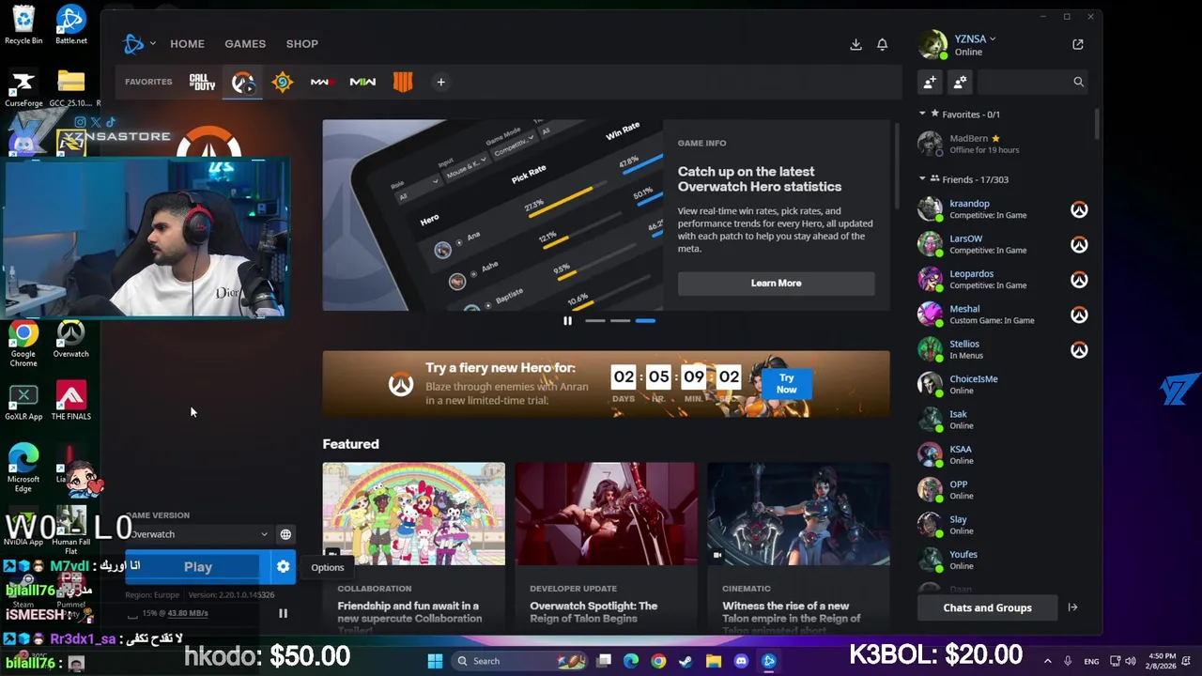Image resolution: width=1202 pixels, height=676 pixels.
Task: Collapse the Favorites friends group
Action: point(922,114)
